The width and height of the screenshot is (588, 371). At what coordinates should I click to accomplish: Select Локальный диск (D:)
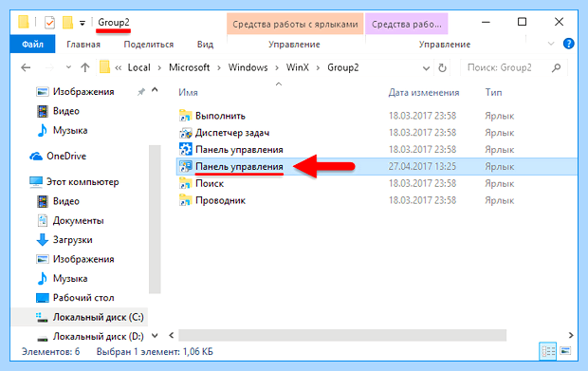(x=98, y=337)
